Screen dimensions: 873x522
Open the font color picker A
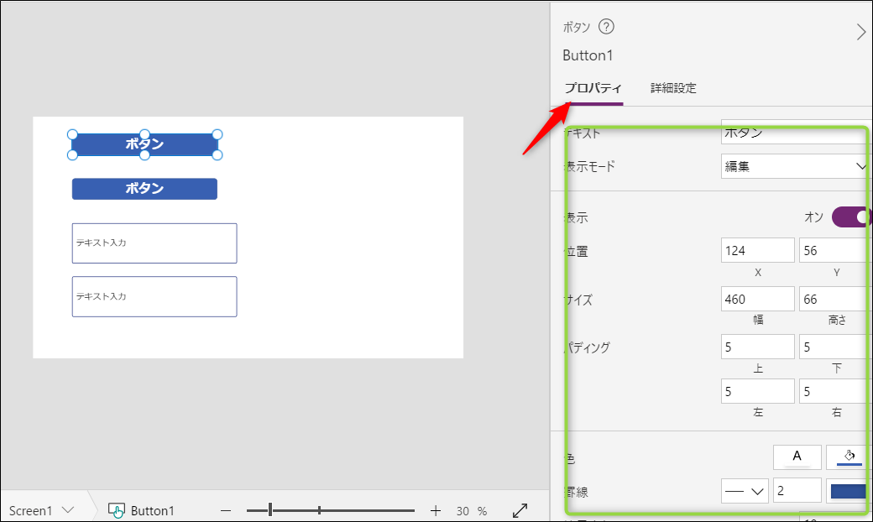tap(797, 457)
